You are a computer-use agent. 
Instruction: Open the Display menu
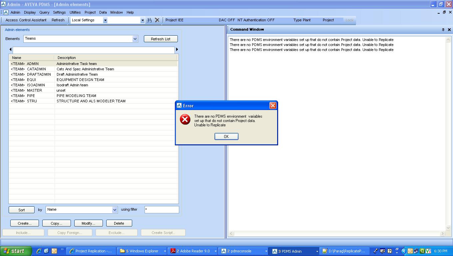click(30, 12)
